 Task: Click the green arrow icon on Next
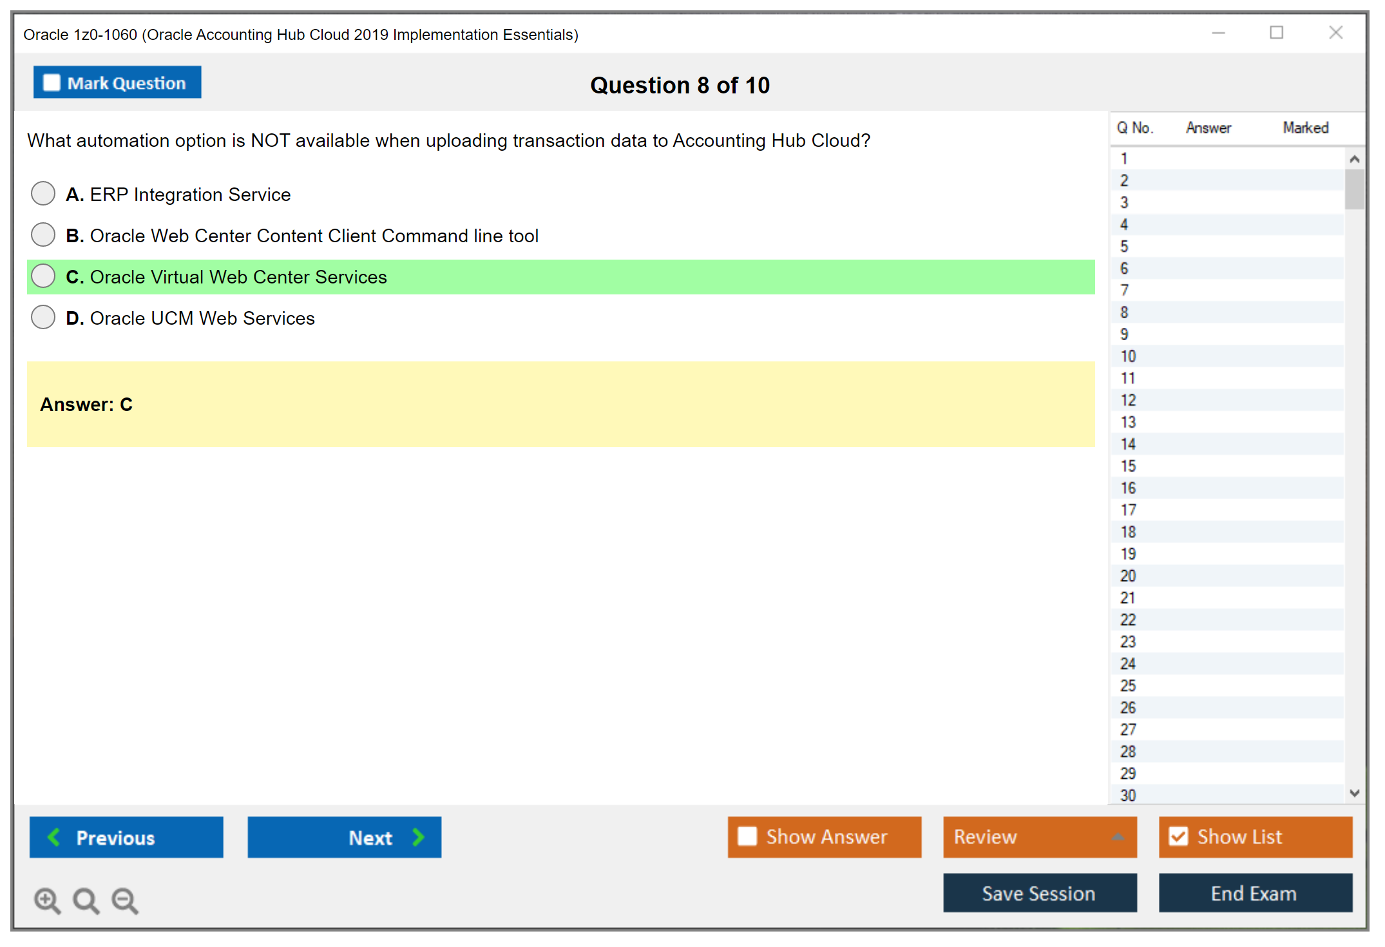[x=417, y=837]
